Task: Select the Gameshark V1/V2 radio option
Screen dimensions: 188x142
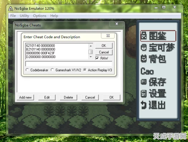Action: (x=52, y=70)
